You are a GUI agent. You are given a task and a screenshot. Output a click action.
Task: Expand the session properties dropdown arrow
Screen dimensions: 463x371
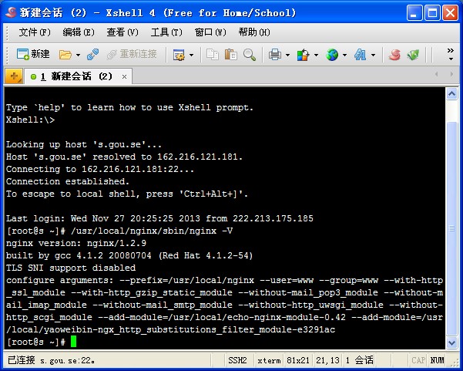point(191,55)
